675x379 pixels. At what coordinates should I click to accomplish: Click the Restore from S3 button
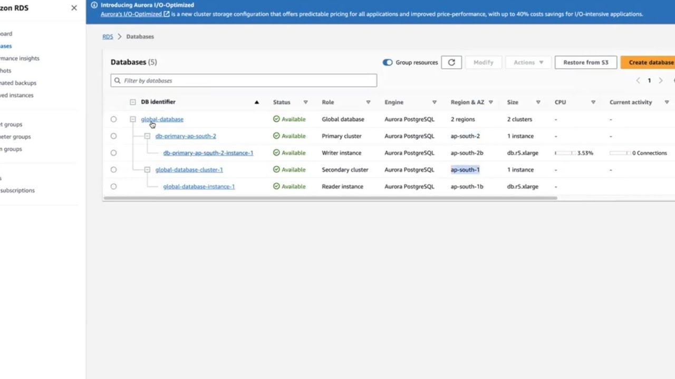click(x=585, y=62)
